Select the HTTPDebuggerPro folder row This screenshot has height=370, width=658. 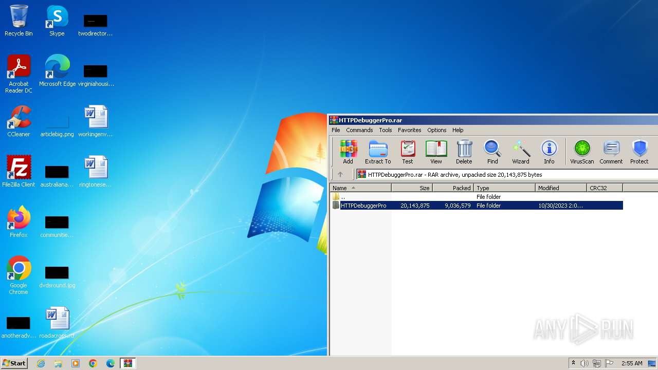point(477,206)
